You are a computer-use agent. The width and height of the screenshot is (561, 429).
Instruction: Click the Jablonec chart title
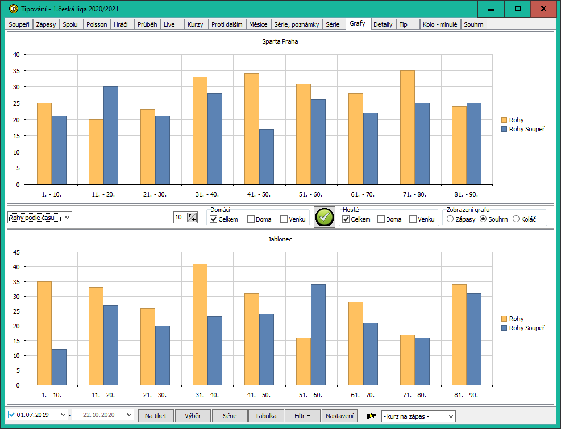pyautogui.click(x=280, y=239)
